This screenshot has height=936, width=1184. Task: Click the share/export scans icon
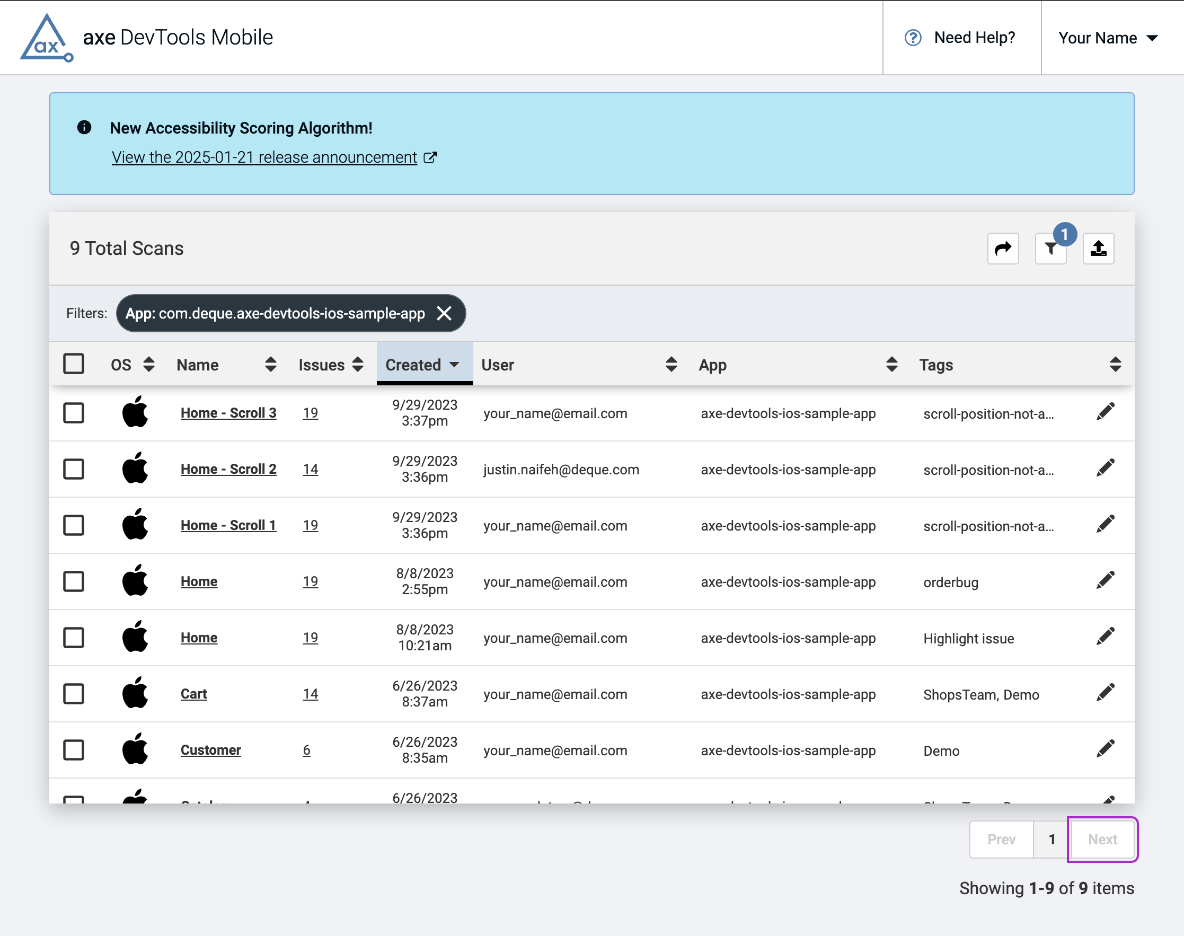coord(1003,248)
